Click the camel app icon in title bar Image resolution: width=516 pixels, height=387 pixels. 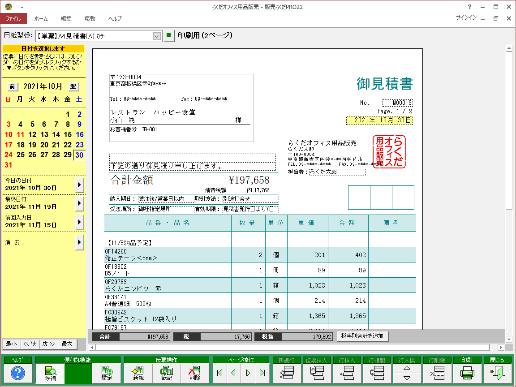pos(9,7)
